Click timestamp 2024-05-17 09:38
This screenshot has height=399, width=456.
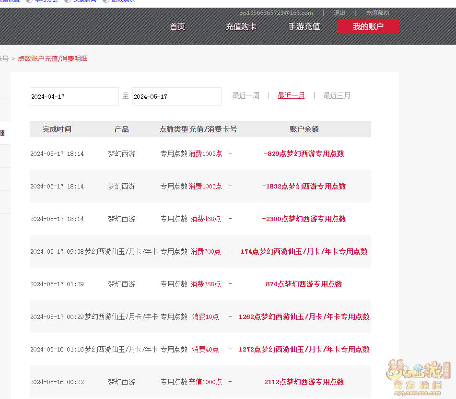[57, 252]
